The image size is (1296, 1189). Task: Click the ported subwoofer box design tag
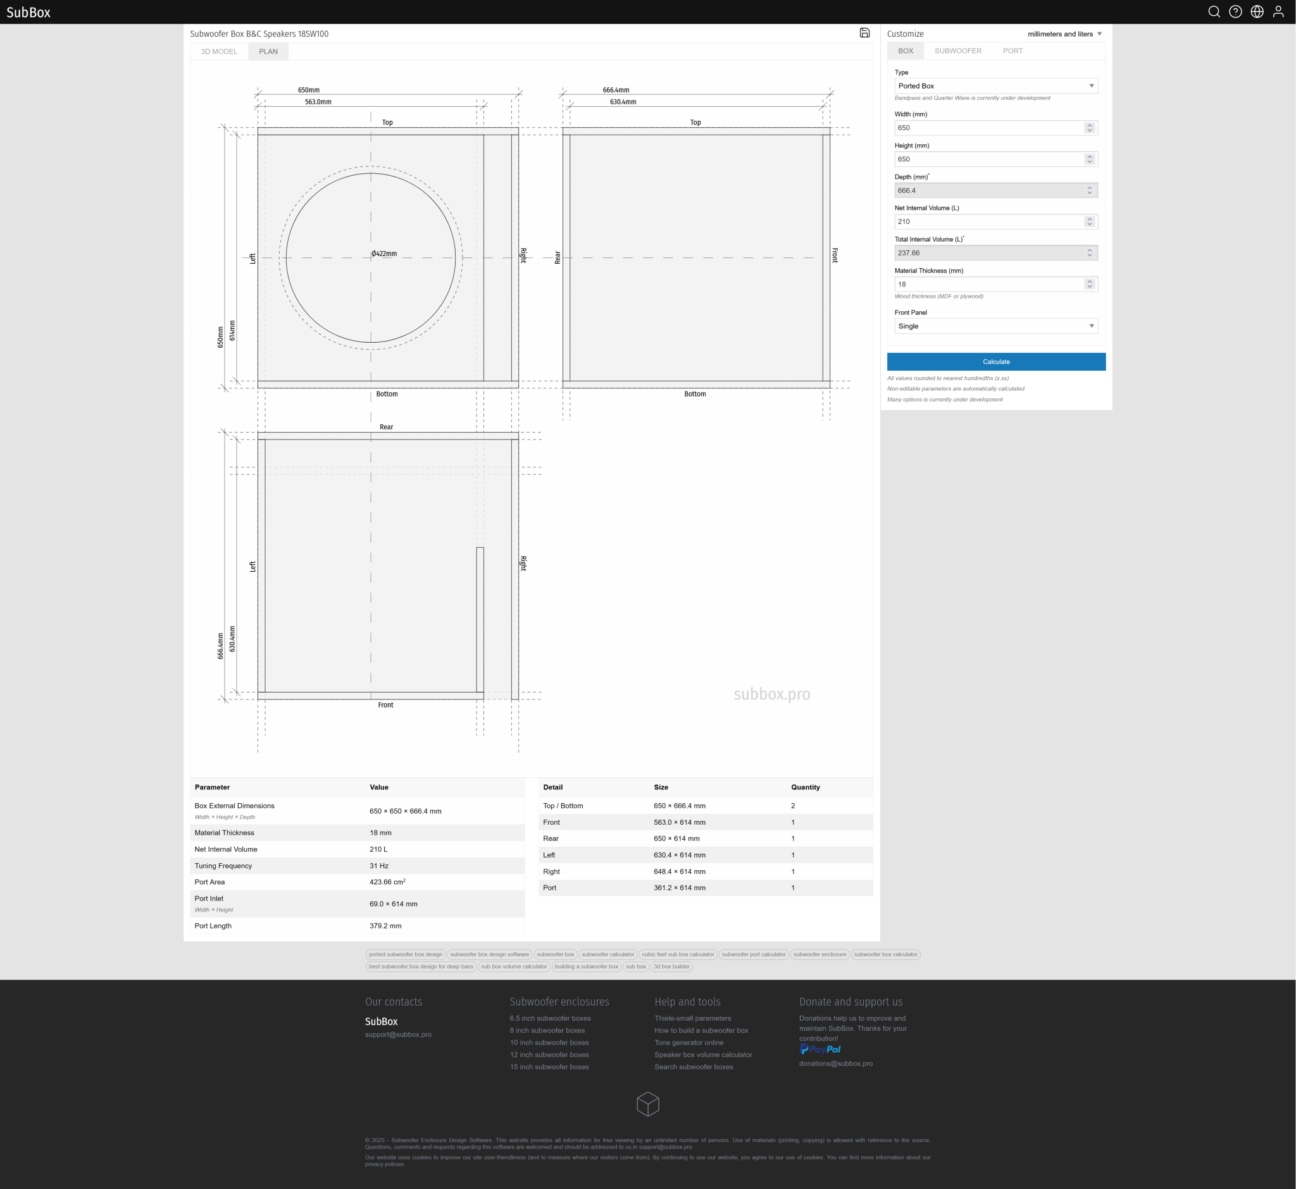(406, 954)
